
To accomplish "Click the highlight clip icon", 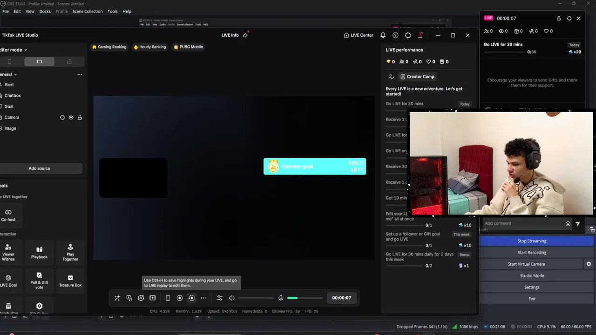I will pyautogui.click(x=153, y=298).
